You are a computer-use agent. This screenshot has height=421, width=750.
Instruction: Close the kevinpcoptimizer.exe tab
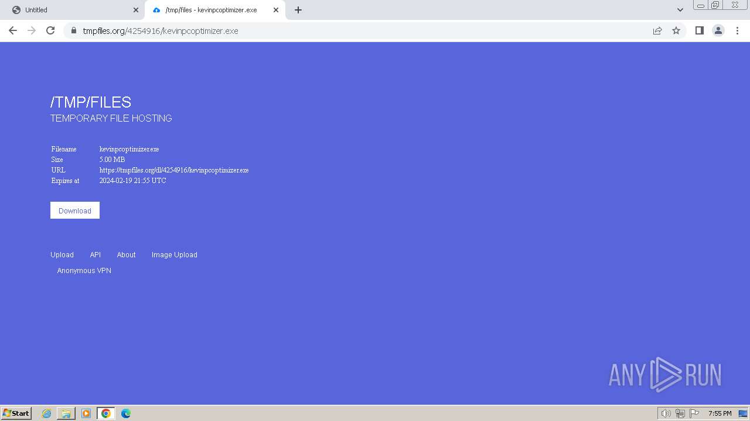[276, 10]
